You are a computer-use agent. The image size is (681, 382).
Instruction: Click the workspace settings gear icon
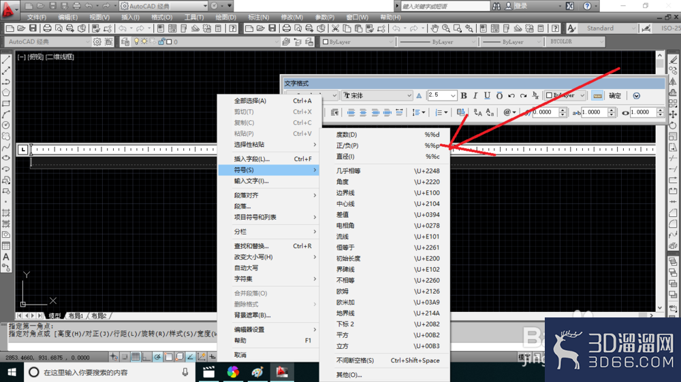coord(97,41)
